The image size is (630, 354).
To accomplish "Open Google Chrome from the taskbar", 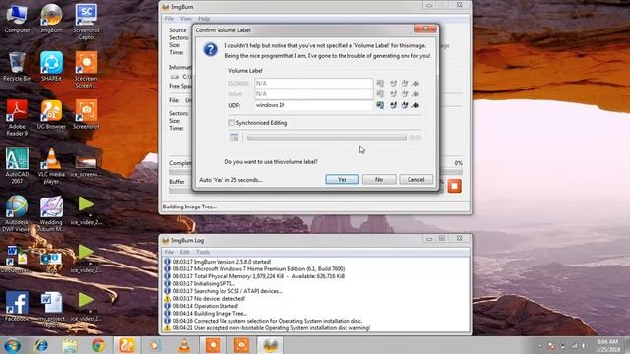I will pyautogui.click(x=98, y=345).
